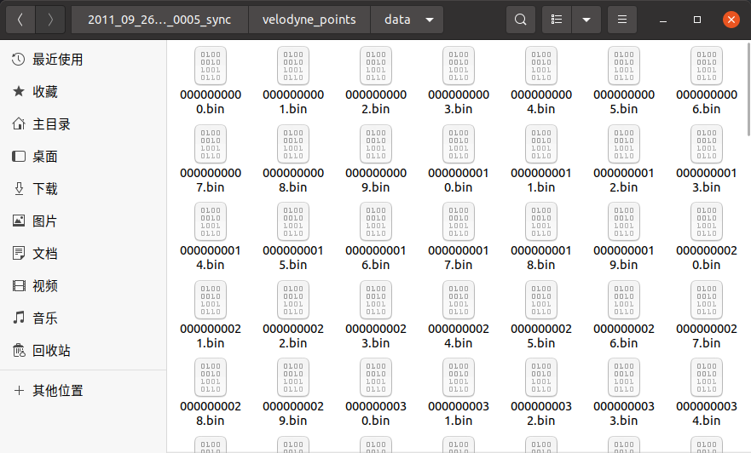Select file 0000000002.bin icon
Screen dimensions: 751x453
pos(376,66)
